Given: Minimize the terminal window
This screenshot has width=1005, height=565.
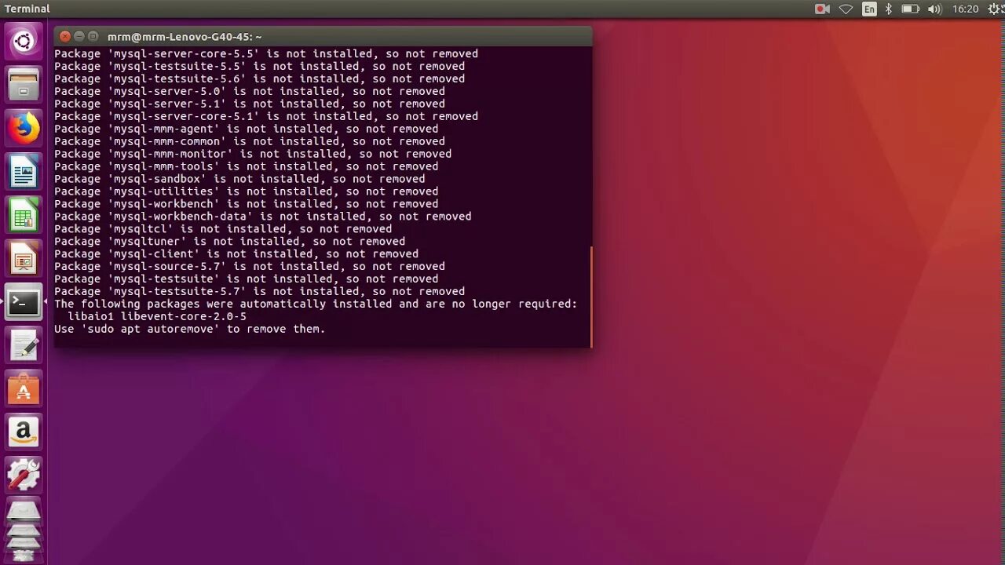Looking at the screenshot, I should tap(79, 36).
